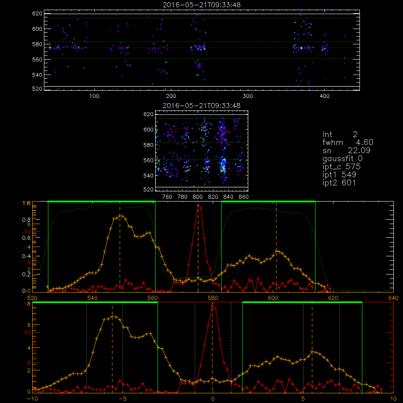Click x-axis tick 800 on middle plot

pyautogui.click(x=197, y=197)
